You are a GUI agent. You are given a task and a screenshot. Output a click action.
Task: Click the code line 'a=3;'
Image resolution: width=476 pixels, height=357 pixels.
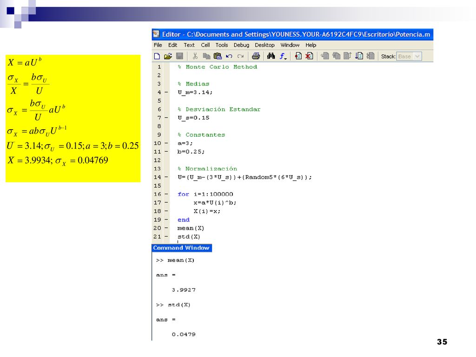[x=185, y=143]
